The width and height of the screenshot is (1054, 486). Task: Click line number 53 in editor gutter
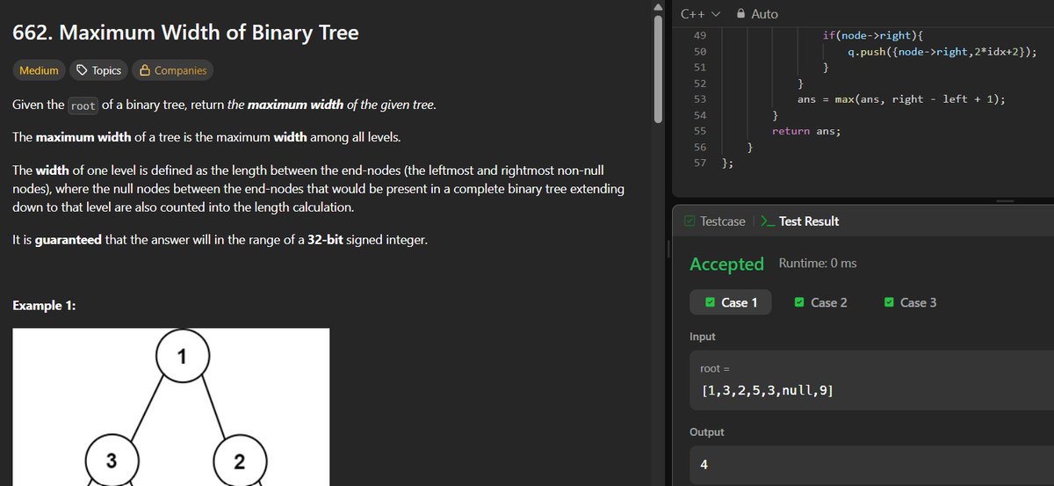[700, 99]
